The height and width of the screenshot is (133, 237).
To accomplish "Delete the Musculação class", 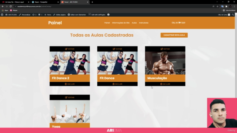I will click(165, 84).
